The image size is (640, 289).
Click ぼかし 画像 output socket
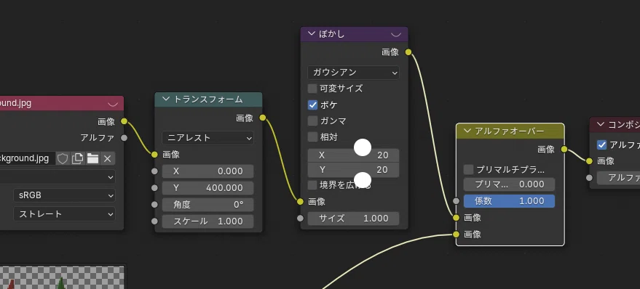408,52
